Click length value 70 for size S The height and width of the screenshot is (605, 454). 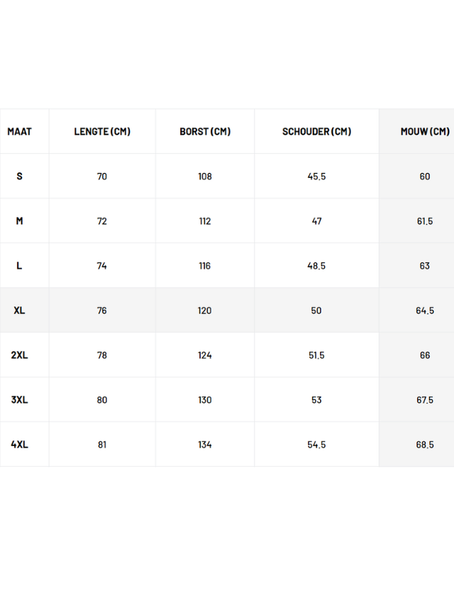(102, 176)
